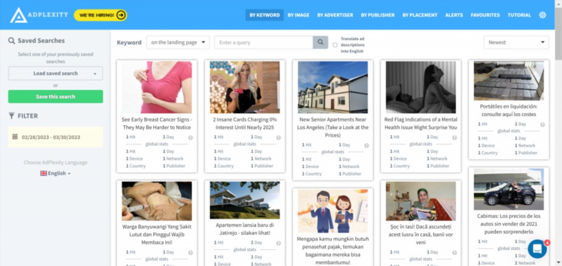Image resolution: width=562 pixels, height=266 pixels.
Task: Click the arrow icon in We're Hiring badge
Action: point(121,15)
